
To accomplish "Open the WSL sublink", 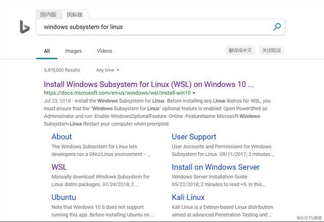I will [x=59, y=167].
